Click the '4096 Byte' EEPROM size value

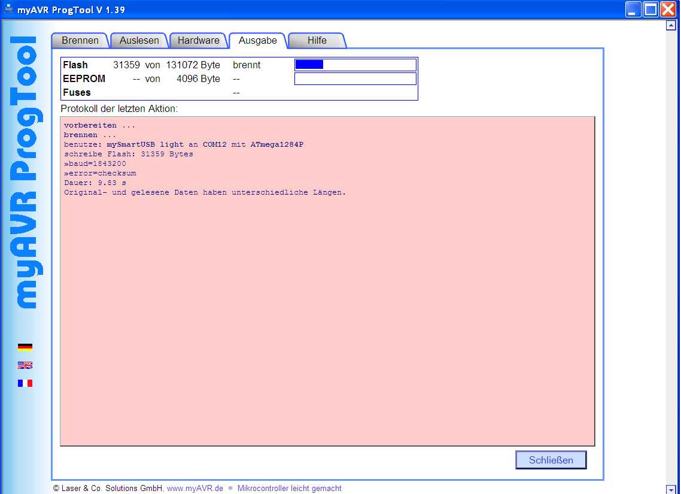tap(198, 78)
